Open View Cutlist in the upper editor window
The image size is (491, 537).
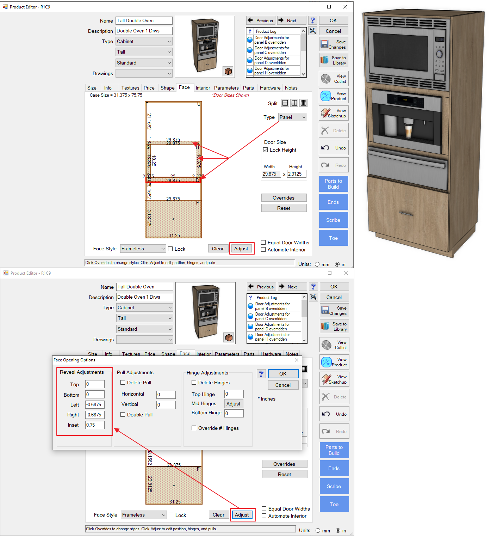(x=334, y=79)
